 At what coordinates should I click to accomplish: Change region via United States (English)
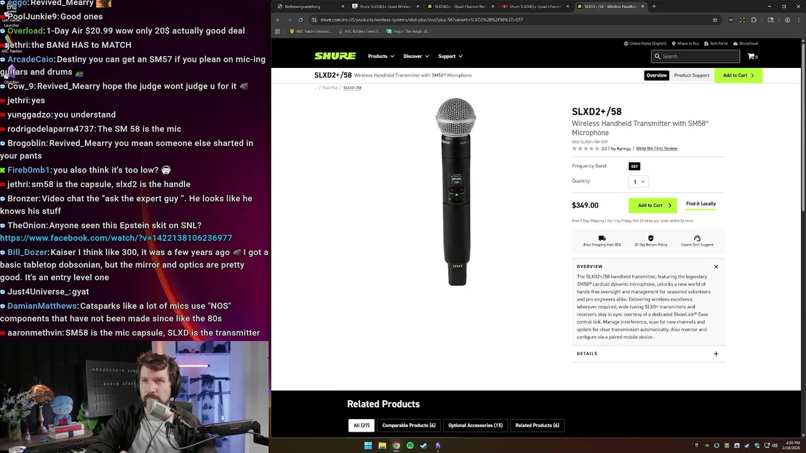[645, 43]
